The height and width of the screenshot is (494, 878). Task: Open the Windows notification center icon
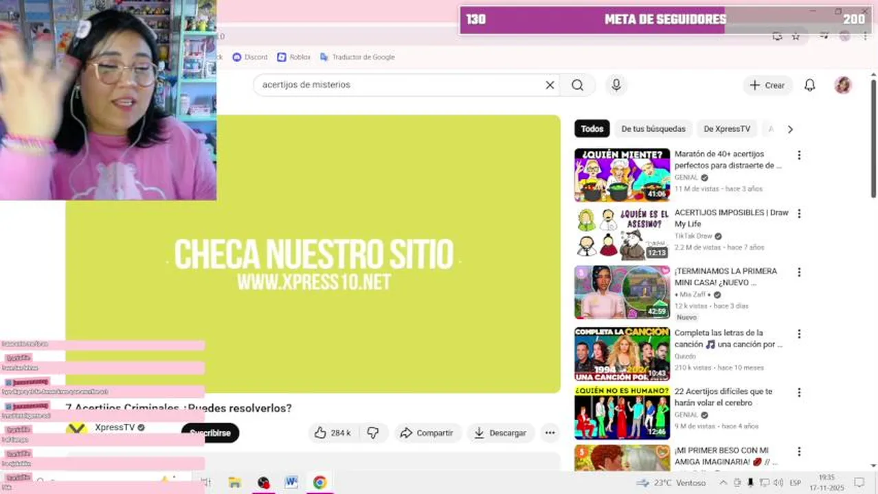tap(859, 483)
